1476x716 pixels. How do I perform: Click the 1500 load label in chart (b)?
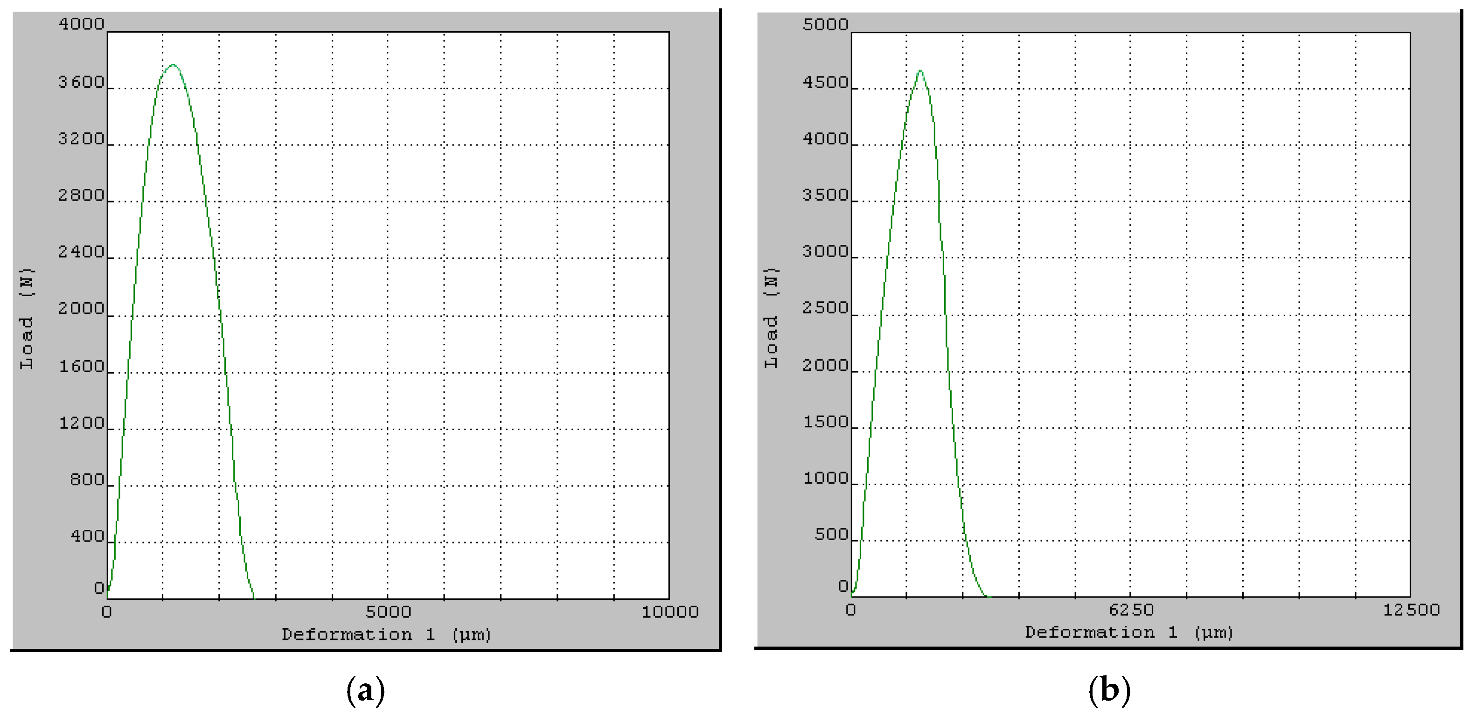[x=825, y=422]
